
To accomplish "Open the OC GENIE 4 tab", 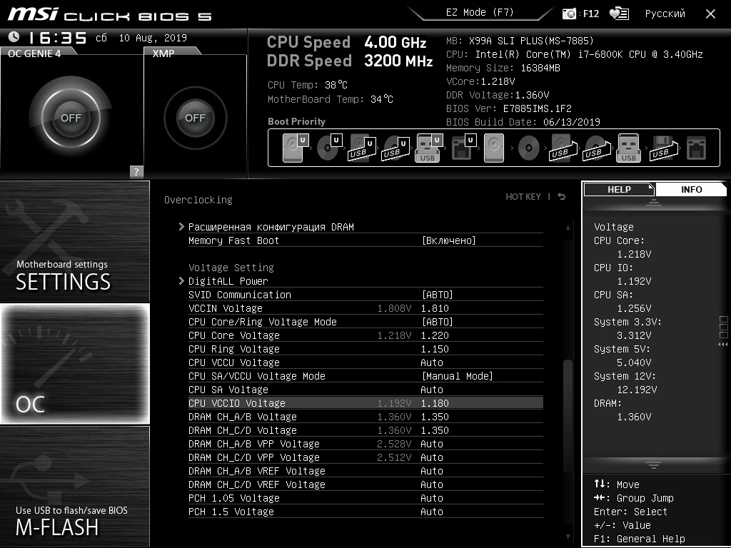I will [34, 53].
